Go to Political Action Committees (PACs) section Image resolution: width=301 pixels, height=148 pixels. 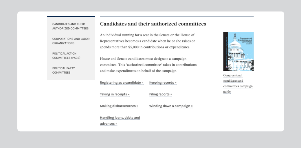66,56
